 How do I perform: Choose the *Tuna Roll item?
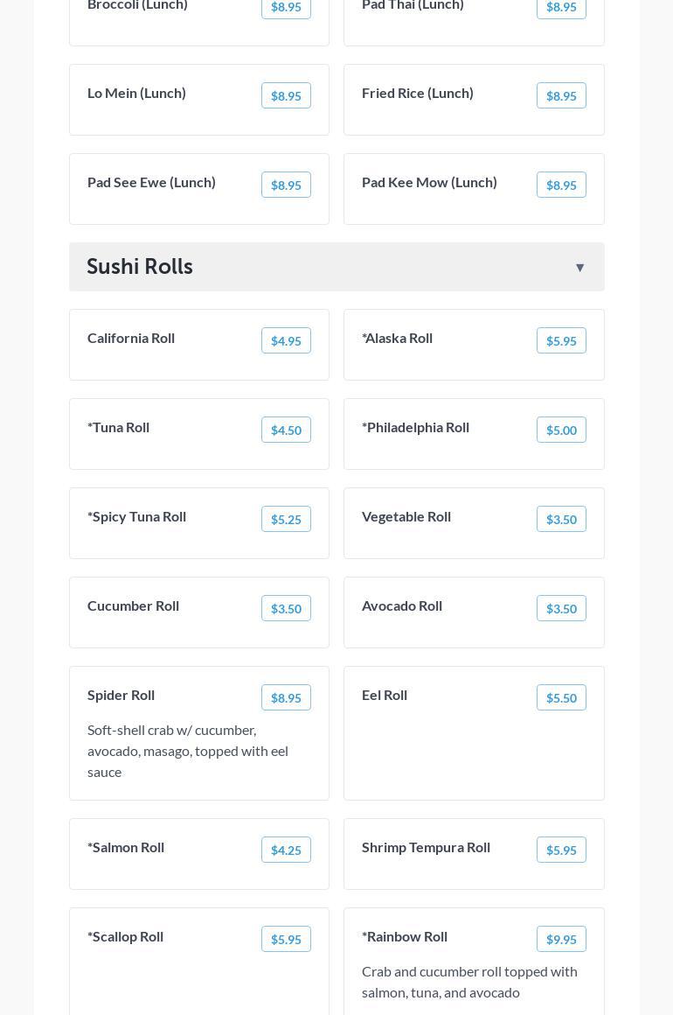tap(119, 428)
